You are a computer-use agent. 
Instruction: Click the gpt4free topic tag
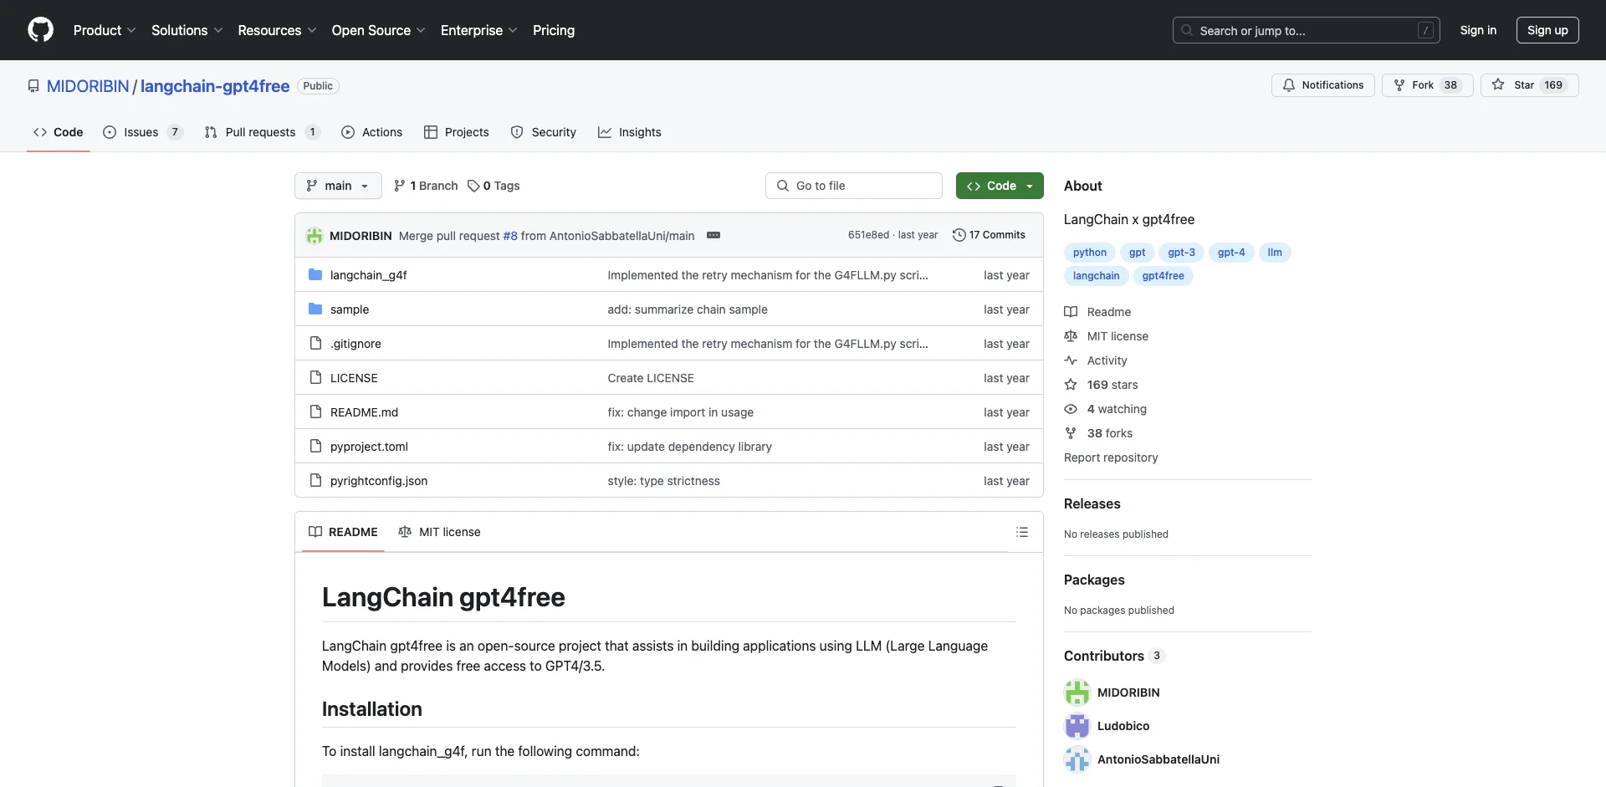1163,276
